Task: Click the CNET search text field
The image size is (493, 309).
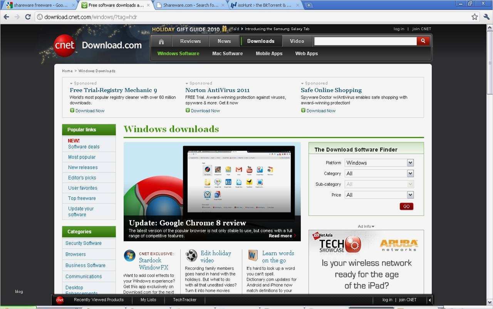Action: pos(366,41)
